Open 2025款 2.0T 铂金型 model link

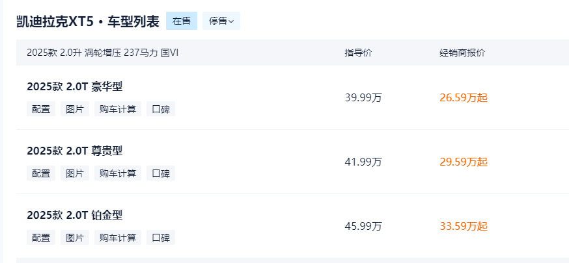tap(75, 215)
